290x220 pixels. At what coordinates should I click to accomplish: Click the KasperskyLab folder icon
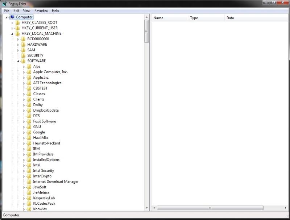coord(29,198)
